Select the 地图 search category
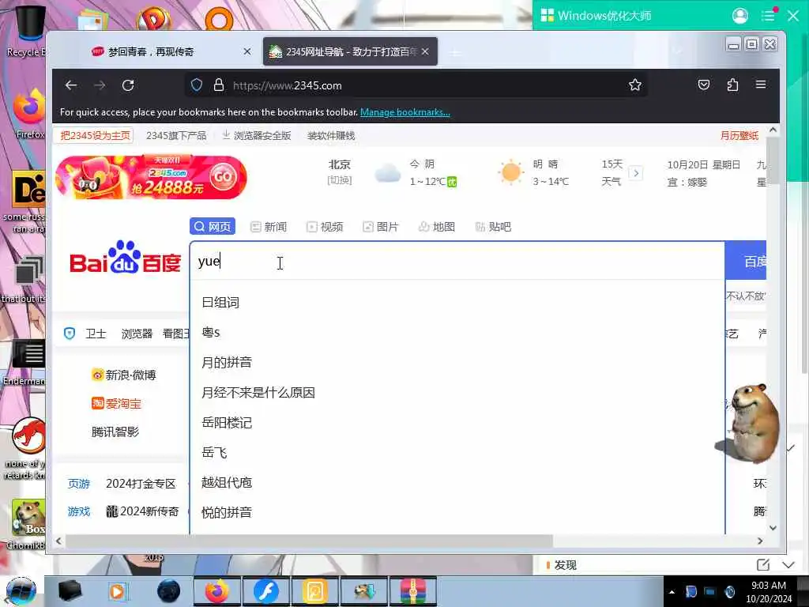 coord(437,227)
